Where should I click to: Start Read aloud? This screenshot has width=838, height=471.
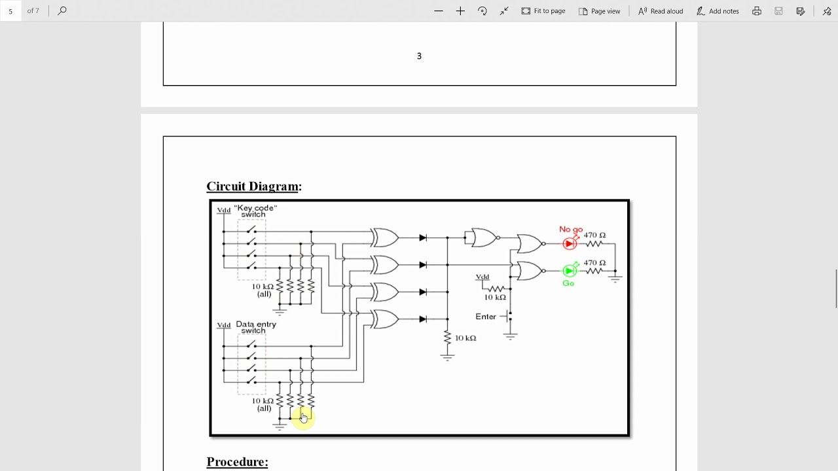661,10
